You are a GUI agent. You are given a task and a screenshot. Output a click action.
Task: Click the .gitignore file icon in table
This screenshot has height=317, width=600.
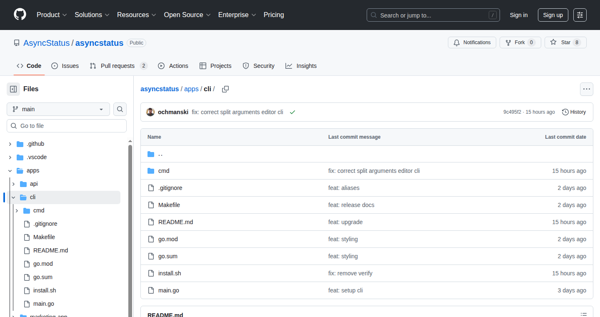[151, 188]
